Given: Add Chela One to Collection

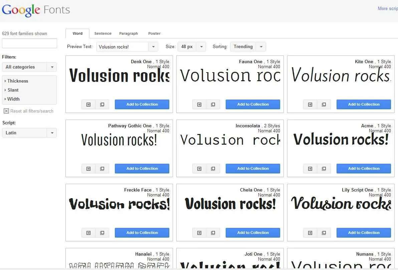Looking at the screenshot, I should pyautogui.click(x=253, y=233).
